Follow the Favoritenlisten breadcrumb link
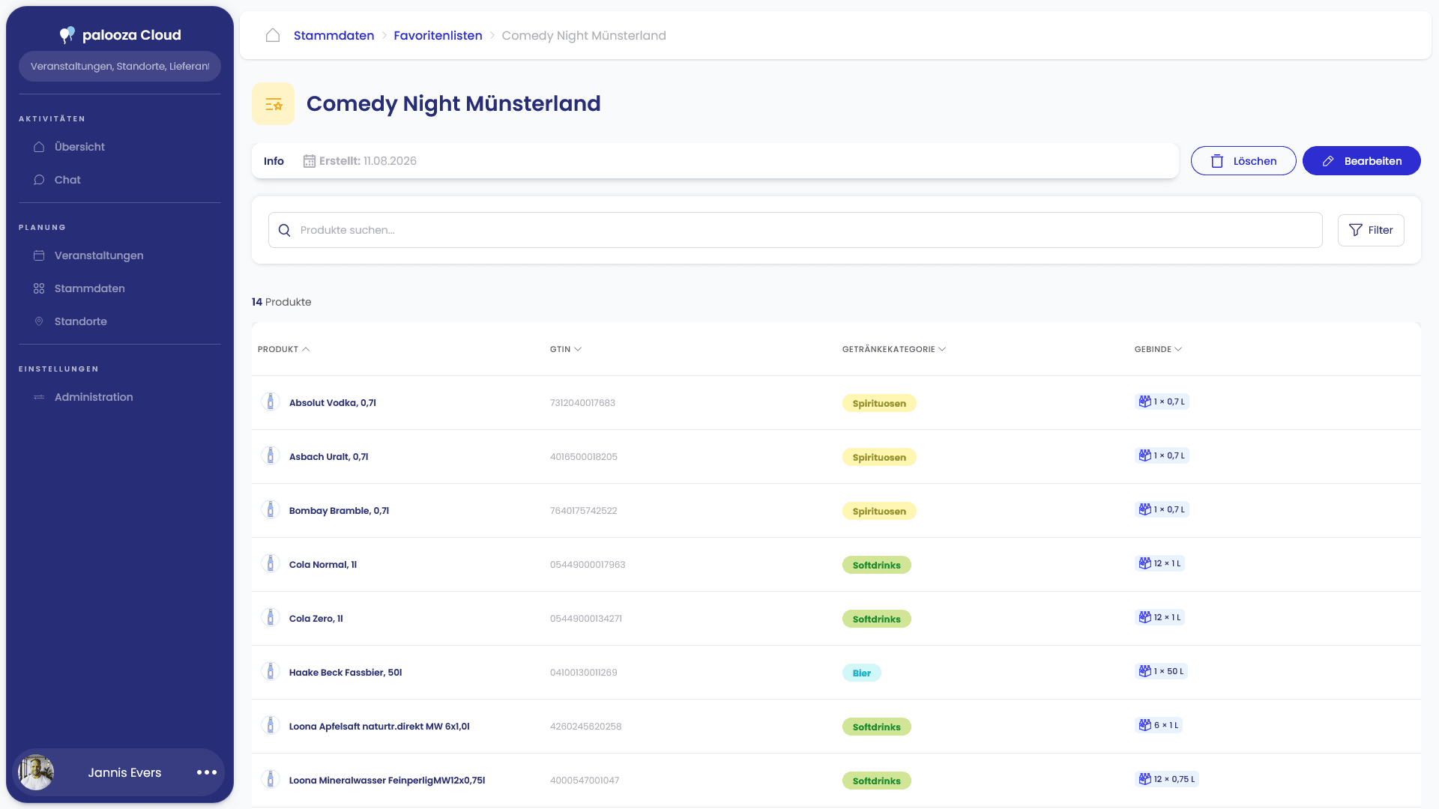The image size is (1439, 809). pos(438,35)
